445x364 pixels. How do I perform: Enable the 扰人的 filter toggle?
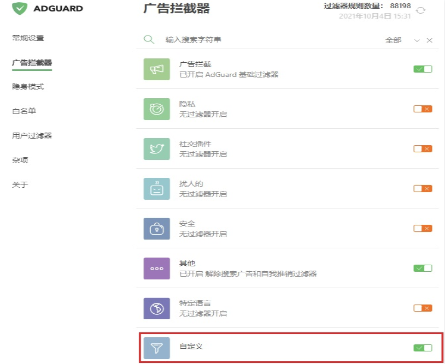tap(423, 189)
